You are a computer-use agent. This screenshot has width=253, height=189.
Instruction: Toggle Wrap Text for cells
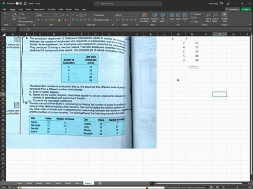[99, 15]
